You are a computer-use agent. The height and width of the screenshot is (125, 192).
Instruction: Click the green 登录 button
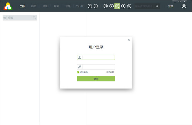coord(96,79)
